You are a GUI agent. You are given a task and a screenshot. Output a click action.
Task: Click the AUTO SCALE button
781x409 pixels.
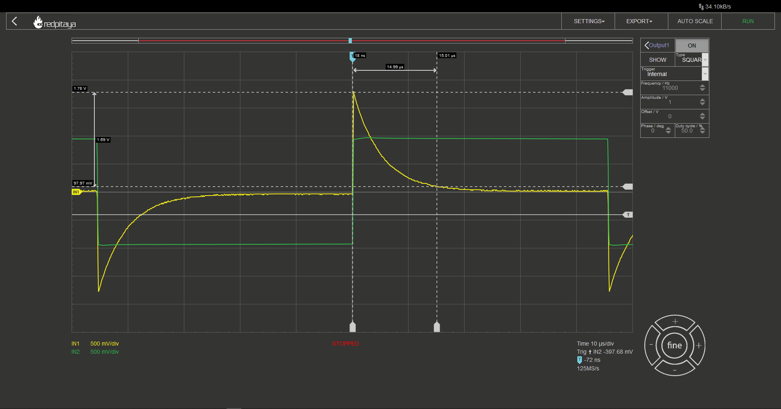coord(695,21)
